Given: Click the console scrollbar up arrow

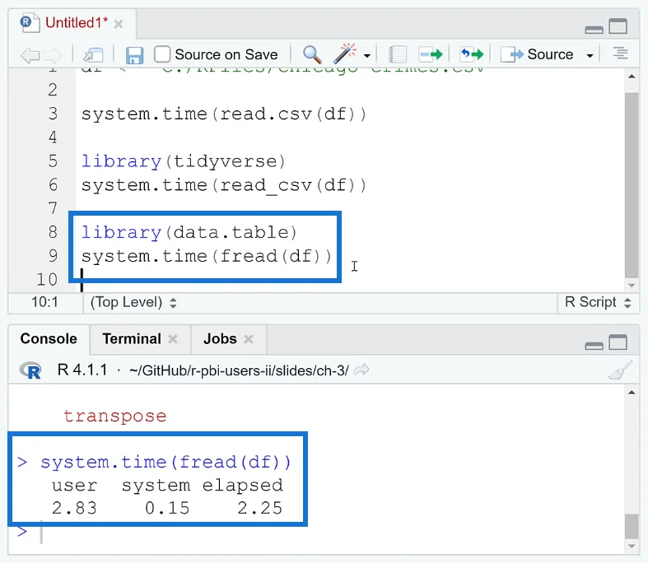Looking at the screenshot, I should click(632, 393).
